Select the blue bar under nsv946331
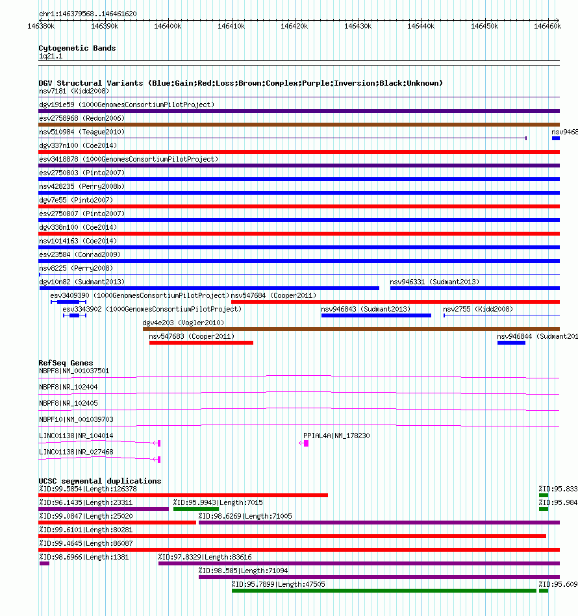The height and width of the screenshot is (616, 578). tap(475, 288)
